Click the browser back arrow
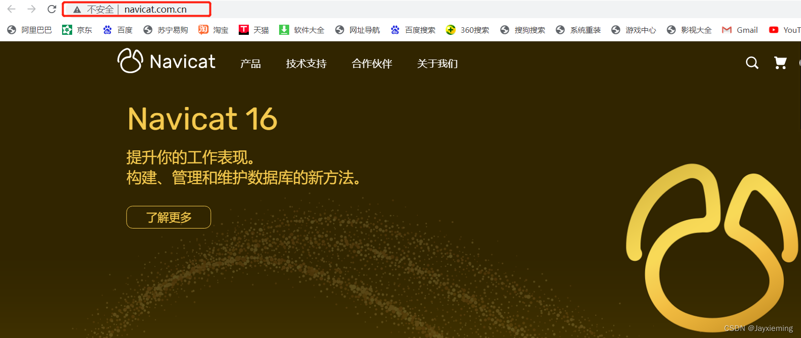 pyautogui.click(x=12, y=9)
